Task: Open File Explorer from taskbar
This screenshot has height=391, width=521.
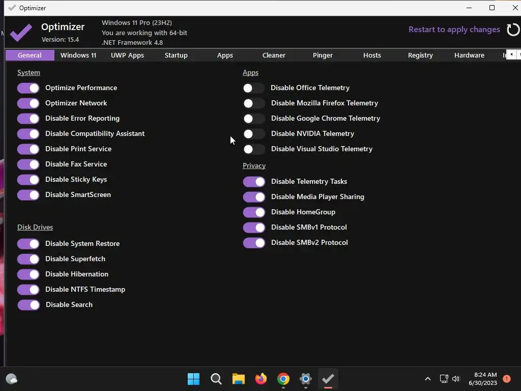Action: [238, 379]
